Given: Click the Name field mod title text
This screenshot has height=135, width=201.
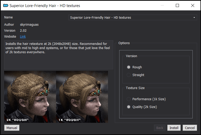Looking at the screenshot, I should 100,18.
